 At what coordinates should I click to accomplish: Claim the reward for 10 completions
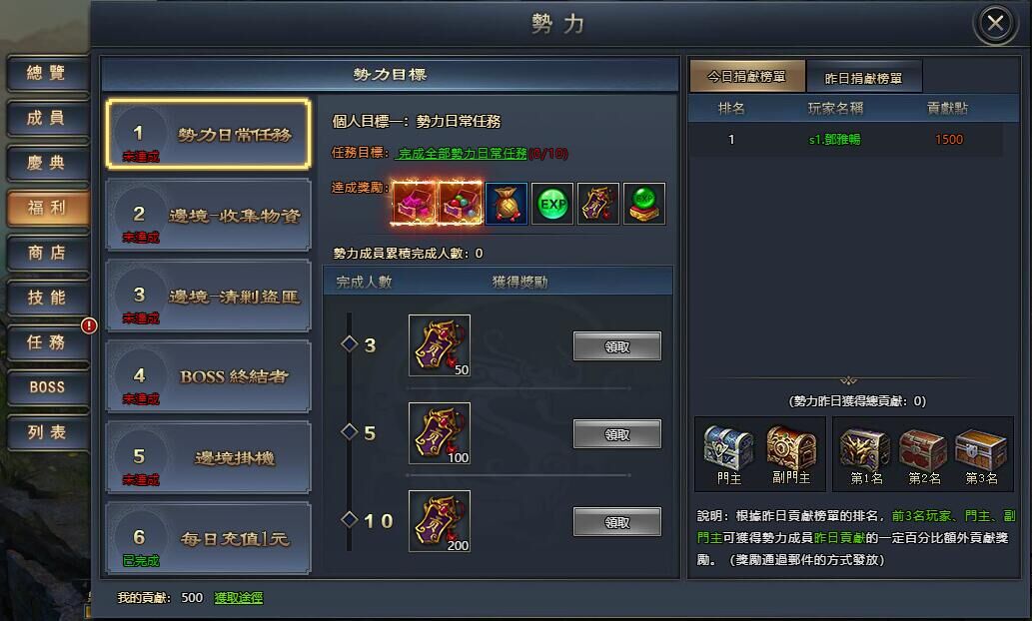click(x=617, y=522)
